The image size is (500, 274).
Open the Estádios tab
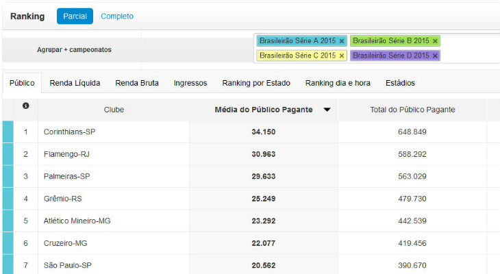coord(400,83)
